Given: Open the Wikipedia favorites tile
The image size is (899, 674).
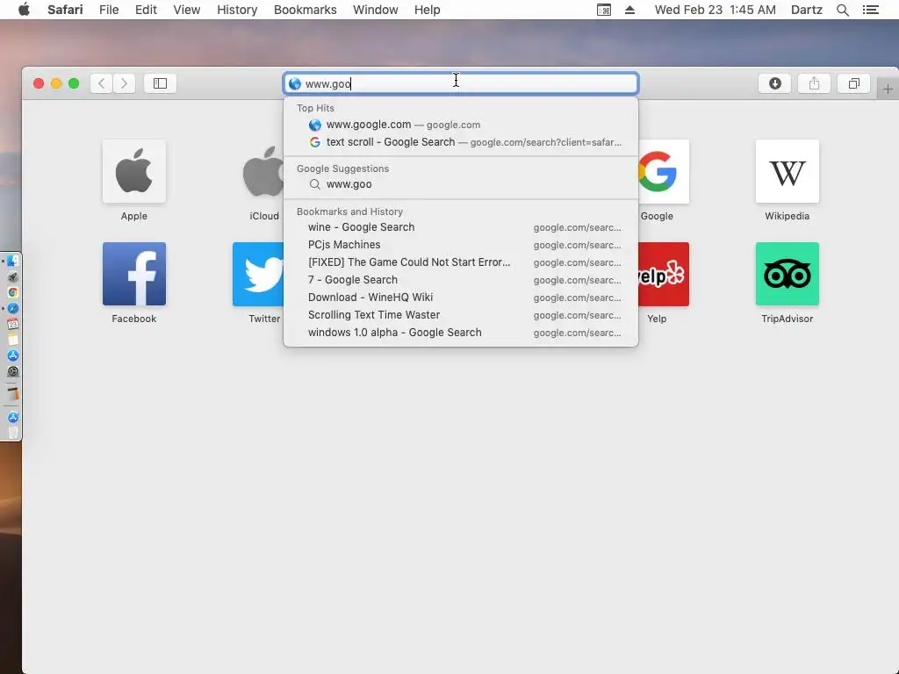Looking at the screenshot, I should pos(788,171).
